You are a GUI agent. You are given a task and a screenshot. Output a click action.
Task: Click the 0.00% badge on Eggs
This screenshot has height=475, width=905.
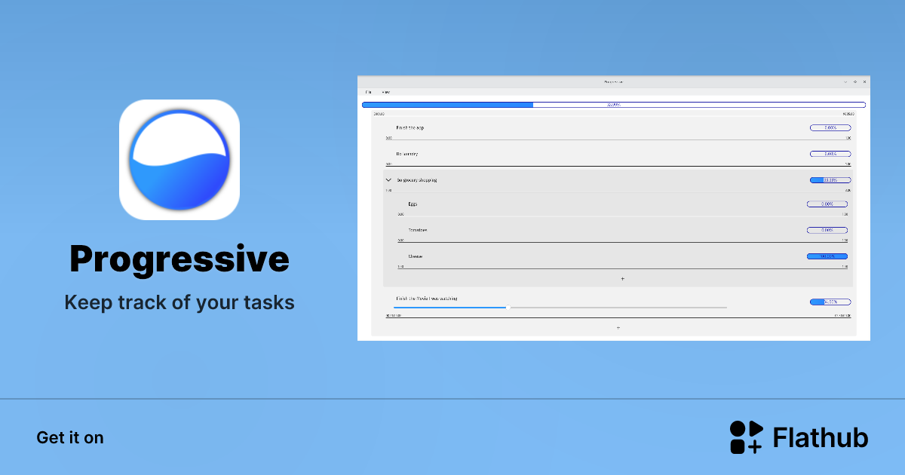tap(827, 204)
